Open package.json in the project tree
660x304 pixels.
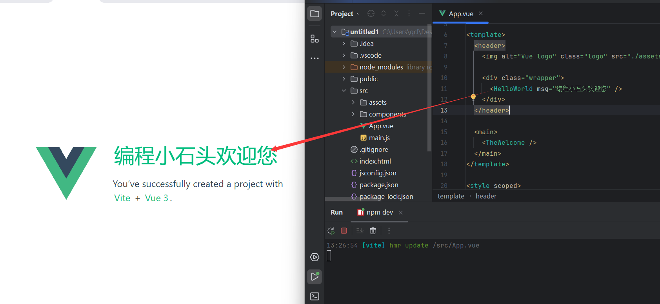[375, 185]
